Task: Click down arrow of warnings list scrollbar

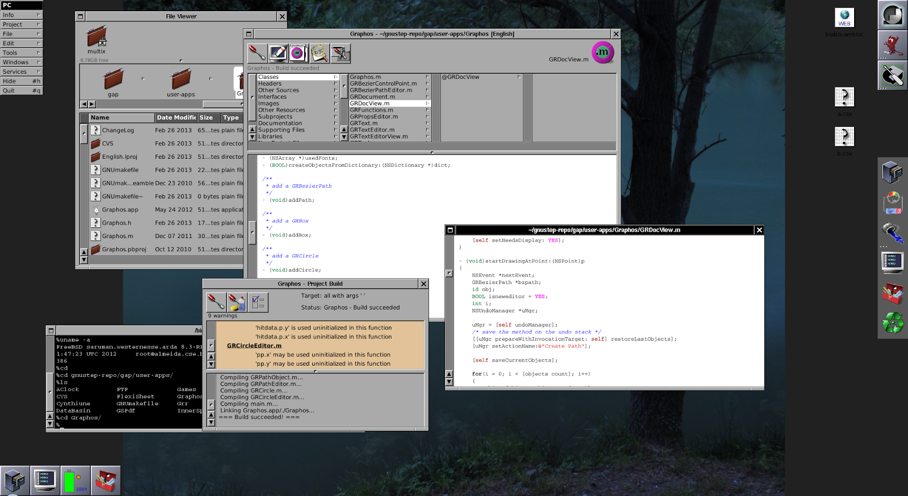Action: coord(211,364)
